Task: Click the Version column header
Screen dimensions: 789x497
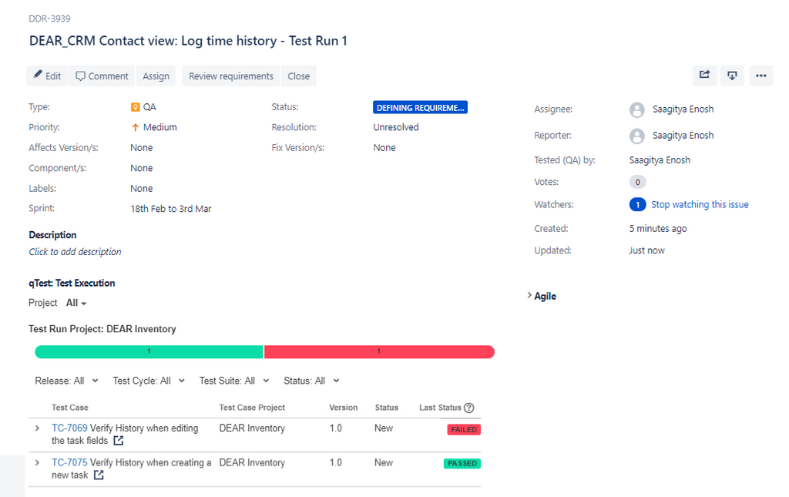Action: click(x=343, y=408)
